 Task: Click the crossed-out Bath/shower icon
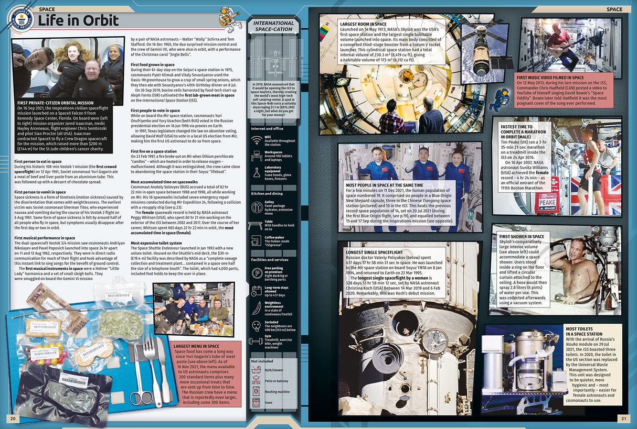pos(256,370)
